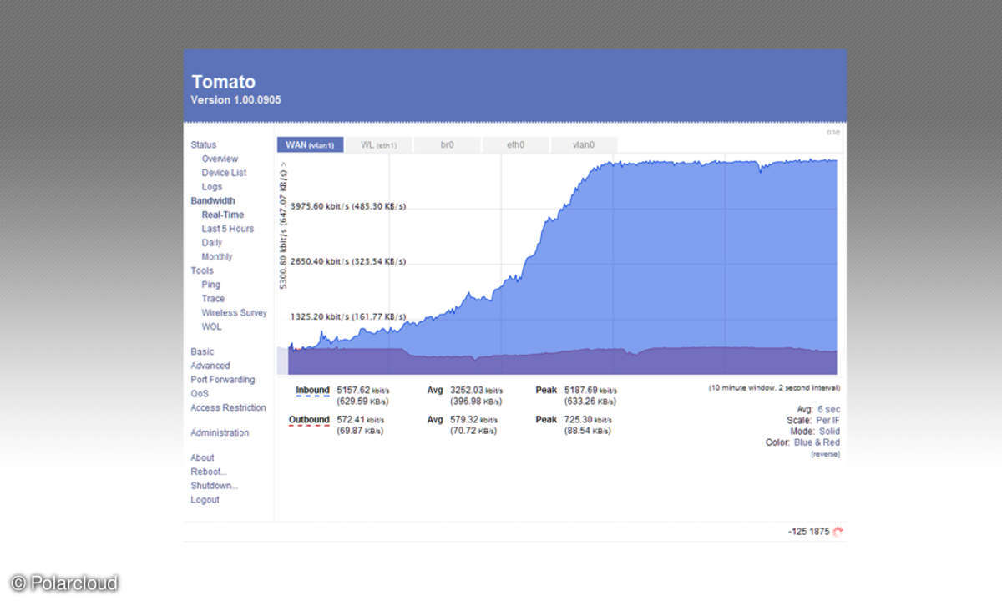Click the inbound peak 5187.69 kbit/s
This screenshot has width=1002, height=601.
click(x=590, y=390)
